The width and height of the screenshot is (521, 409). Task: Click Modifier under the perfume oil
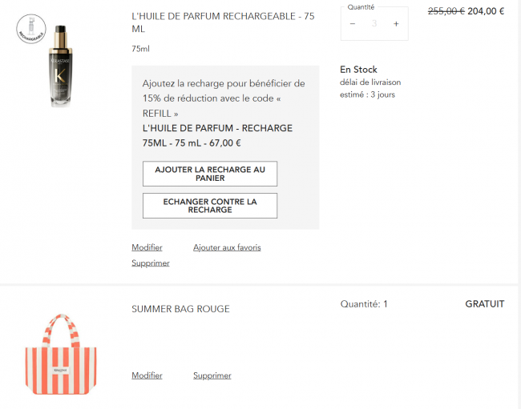pyautogui.click(x=147, y=247)
